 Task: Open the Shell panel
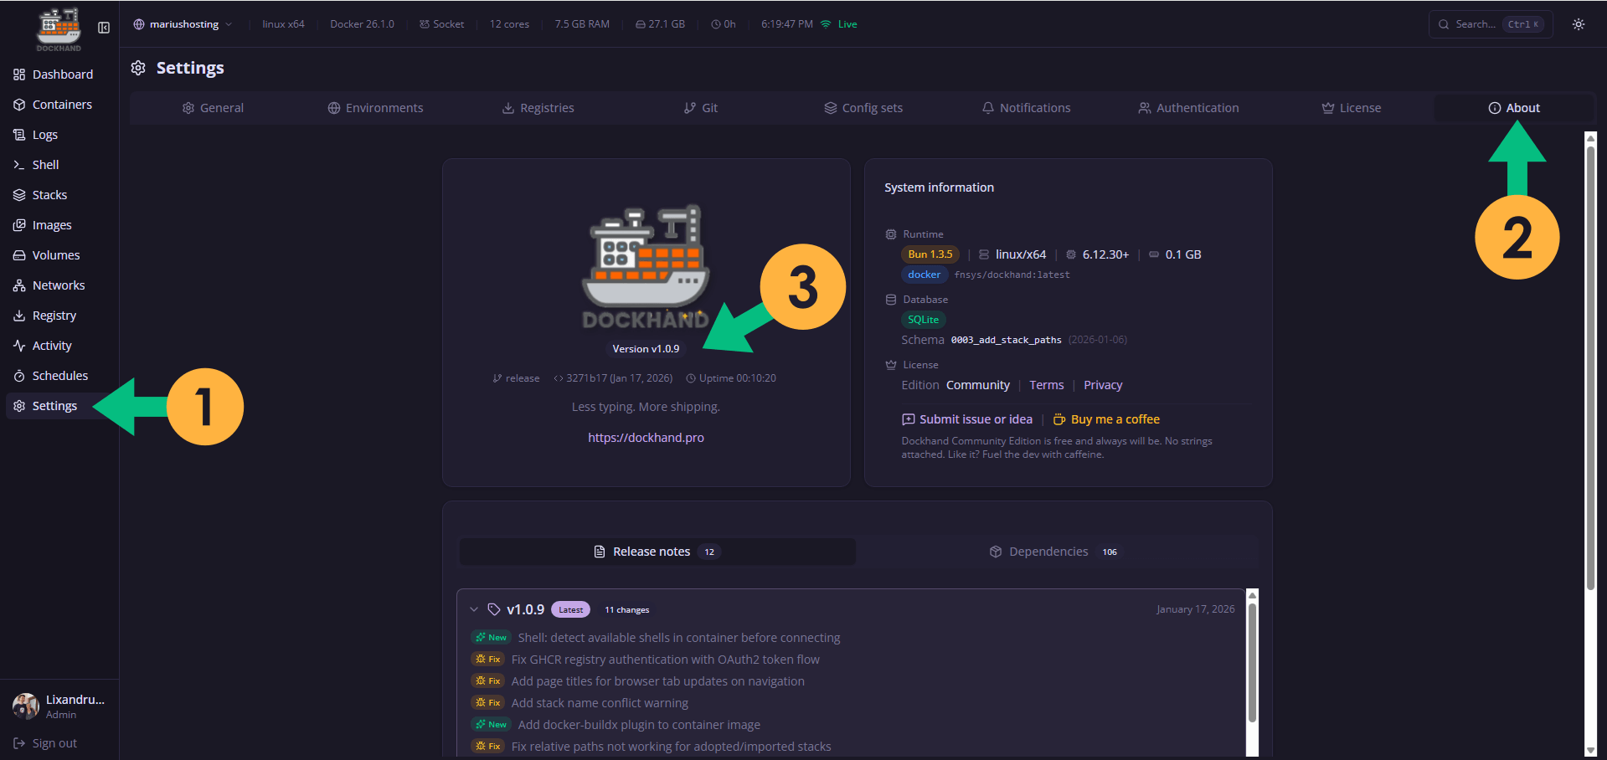pos(45,164)
